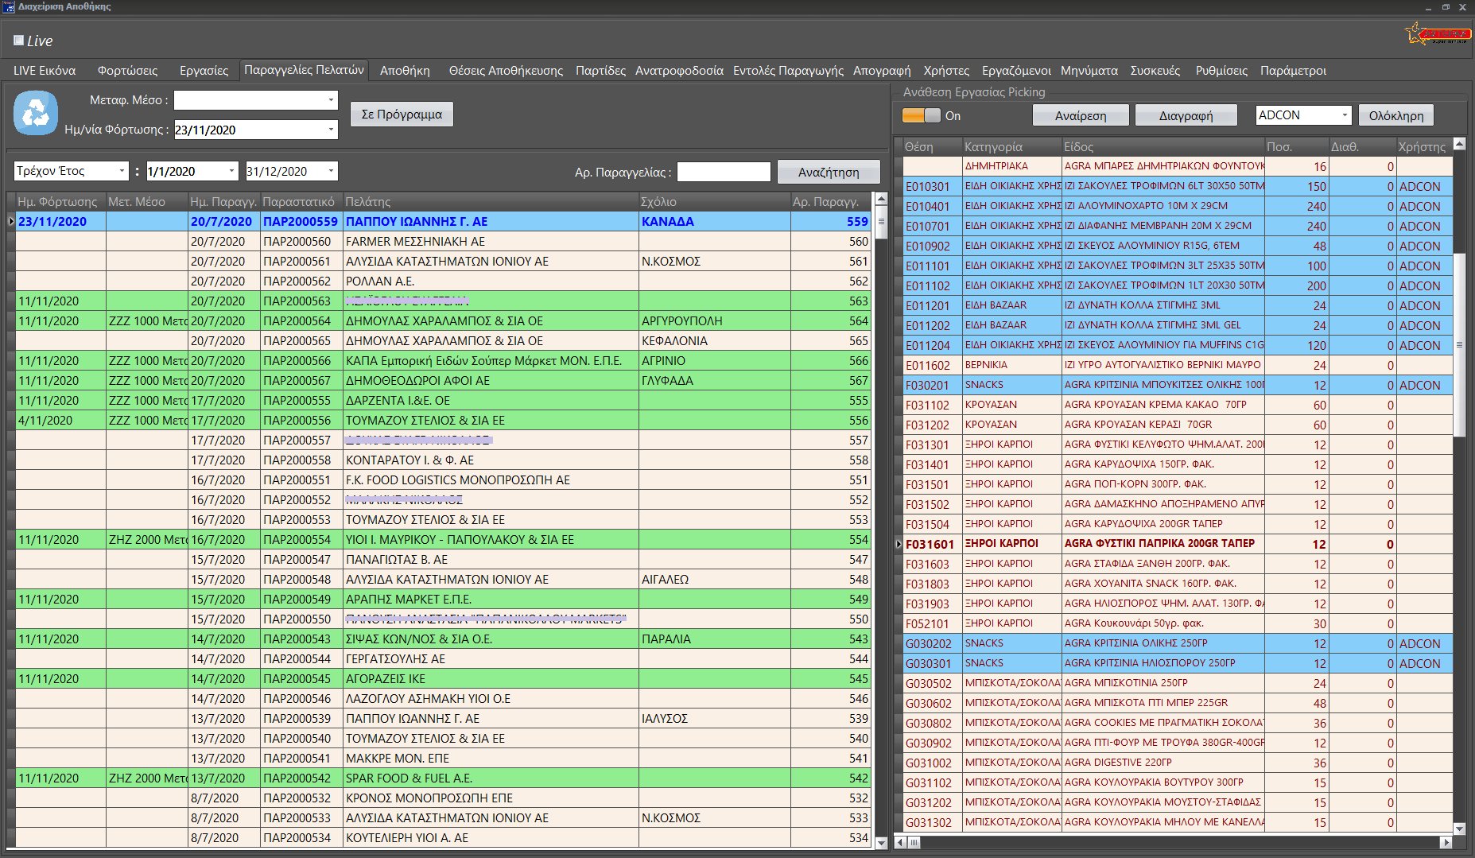Screen dimensions: 1475x858
Task: Open the Παρτίδες tab
Action: [x=600, y=71]
